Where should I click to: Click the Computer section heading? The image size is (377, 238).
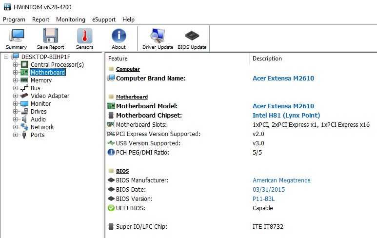[x=128, y=69]
